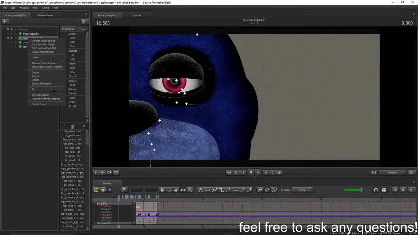Select the timeline arrow selection tool
The height and width of the screenshot is (235, 418).
point(162,190)
